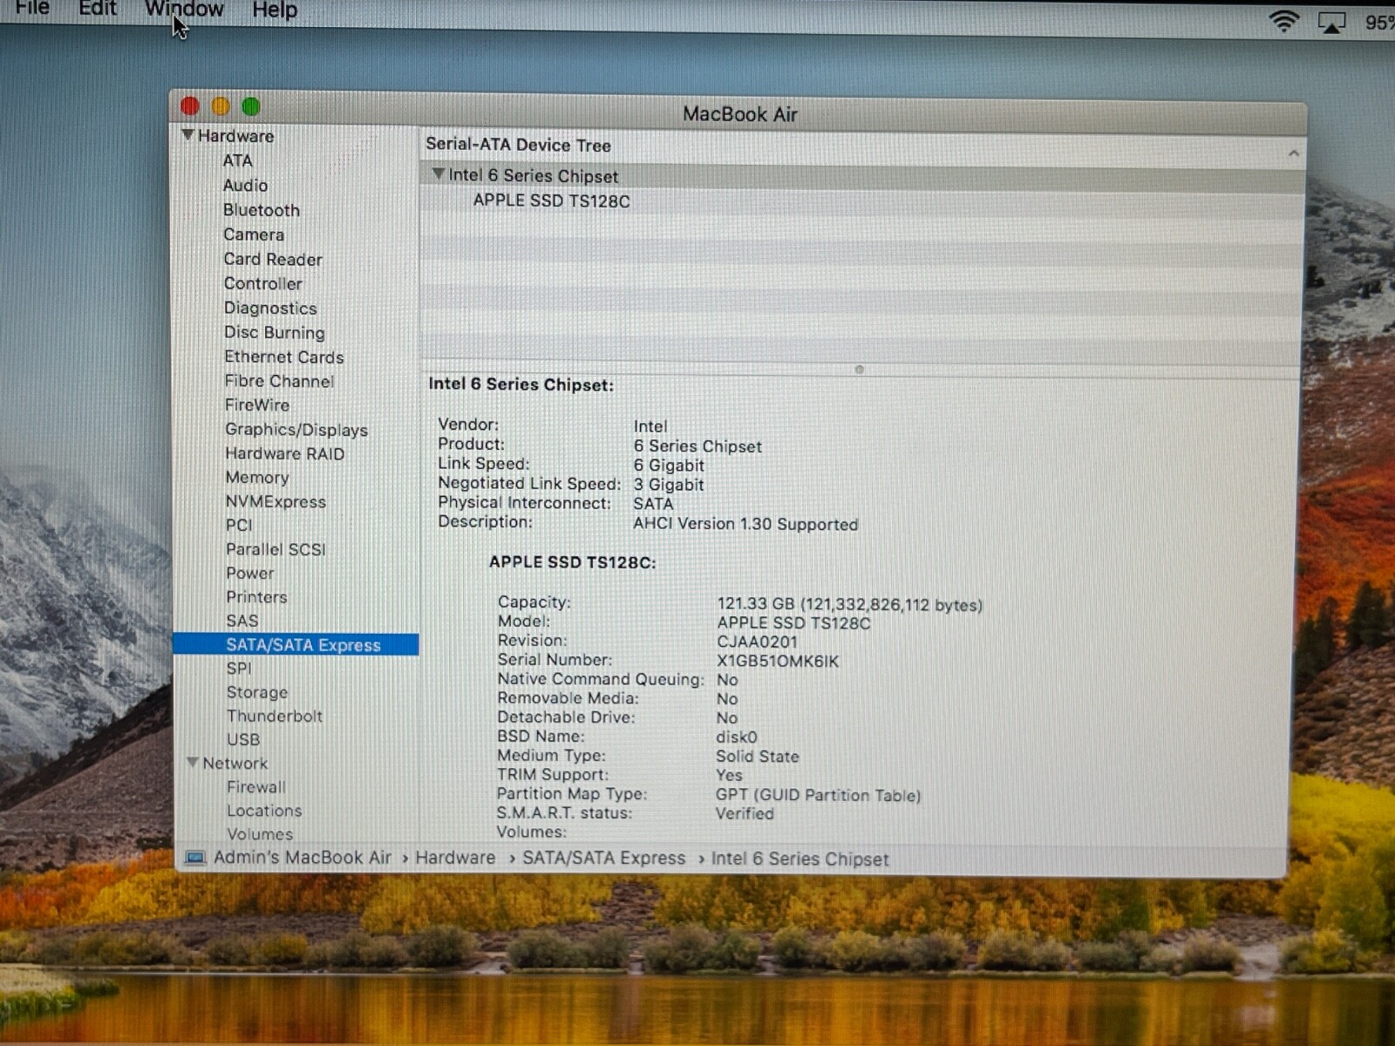Screen dimensions: 1395x1046
Task: Select FireWire in the sidebar
Action: [x=257, y=405]
